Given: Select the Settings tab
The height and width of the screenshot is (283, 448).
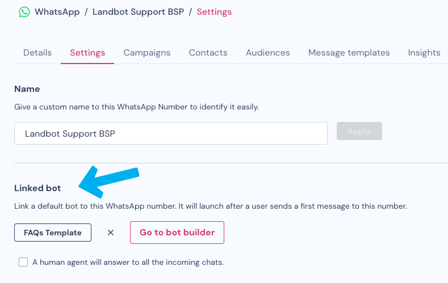Looking at the screenshot, I should click(x=87, y=53).
